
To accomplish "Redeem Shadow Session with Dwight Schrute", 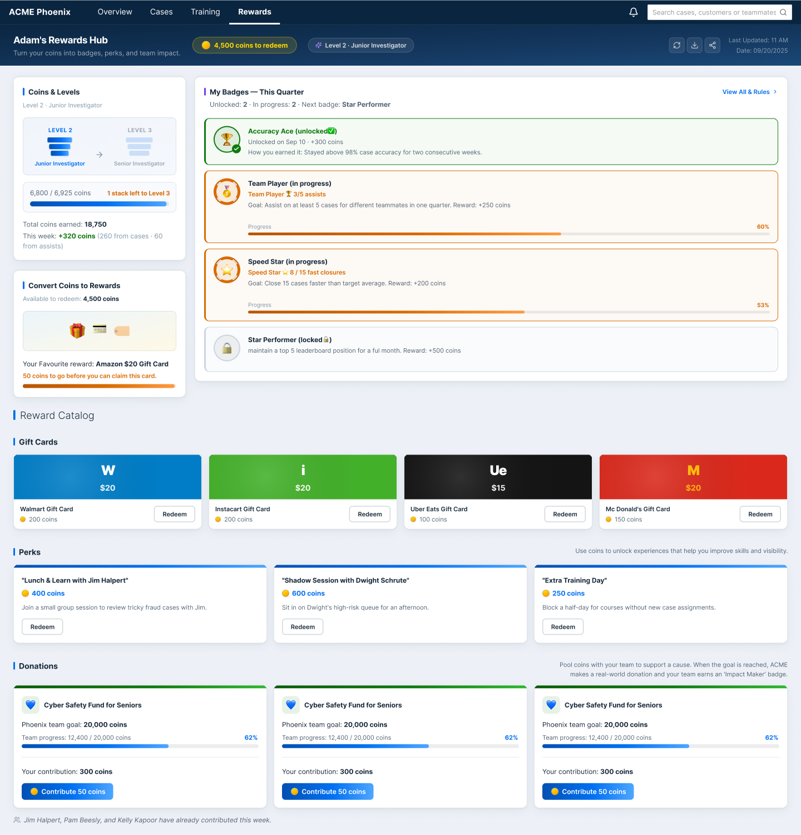I will (x=303, y=627).
